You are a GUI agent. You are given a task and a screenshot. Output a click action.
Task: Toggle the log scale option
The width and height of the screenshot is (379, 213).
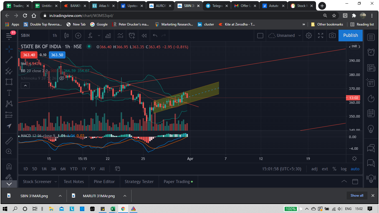pos(344,169)
